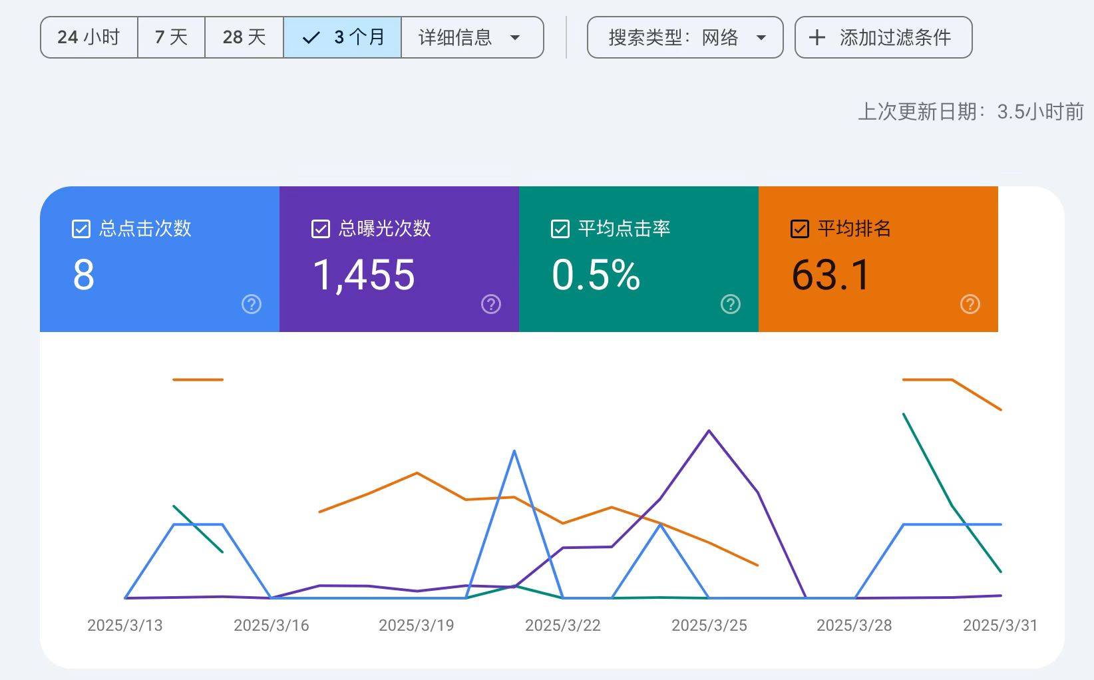The width and height of the screenshot is (1094, 680).
Task: Click the dropdown arrow beside 搜索类型：网络
Action: 761,37
